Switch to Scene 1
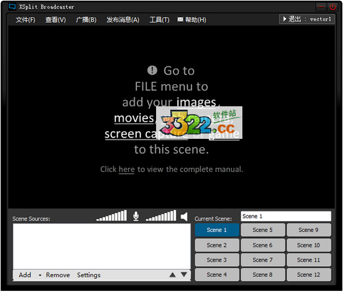 217,230
